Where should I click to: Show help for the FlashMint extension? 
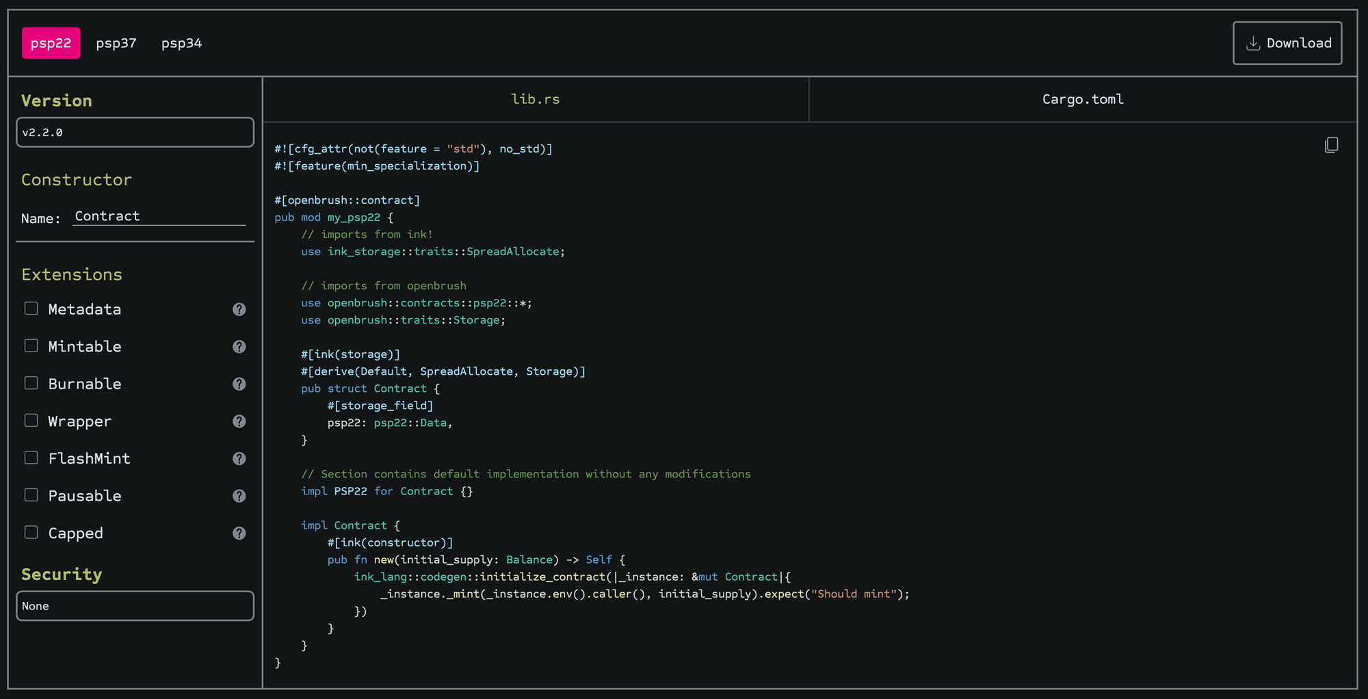pyautogui.click(x=239, y=459)
